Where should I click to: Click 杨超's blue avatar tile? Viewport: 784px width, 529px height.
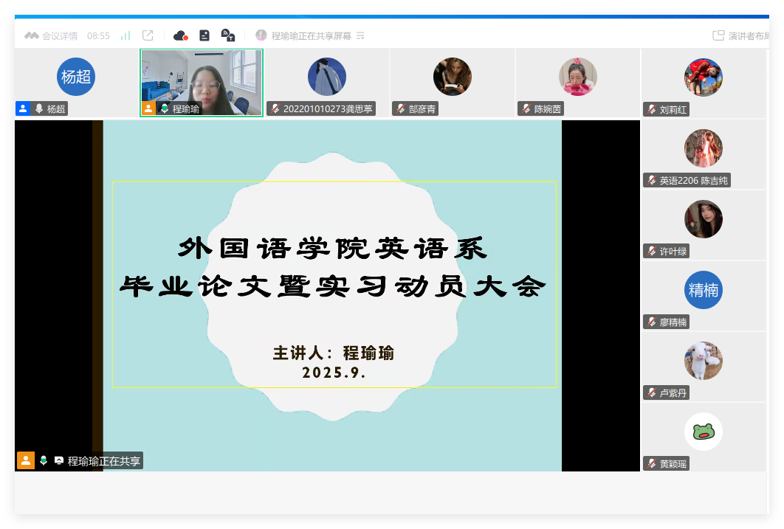pos(76,77)
